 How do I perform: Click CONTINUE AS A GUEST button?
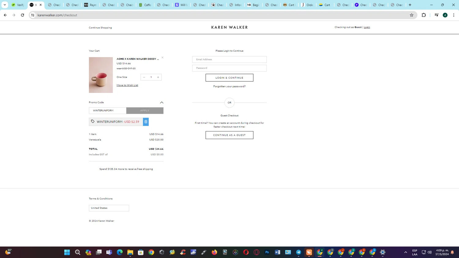click(229, 135)
